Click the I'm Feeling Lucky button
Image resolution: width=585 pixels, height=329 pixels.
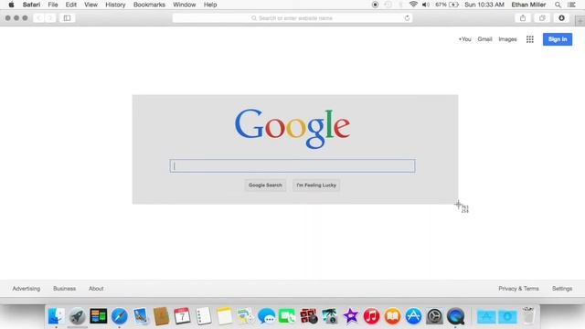point(316,185)
